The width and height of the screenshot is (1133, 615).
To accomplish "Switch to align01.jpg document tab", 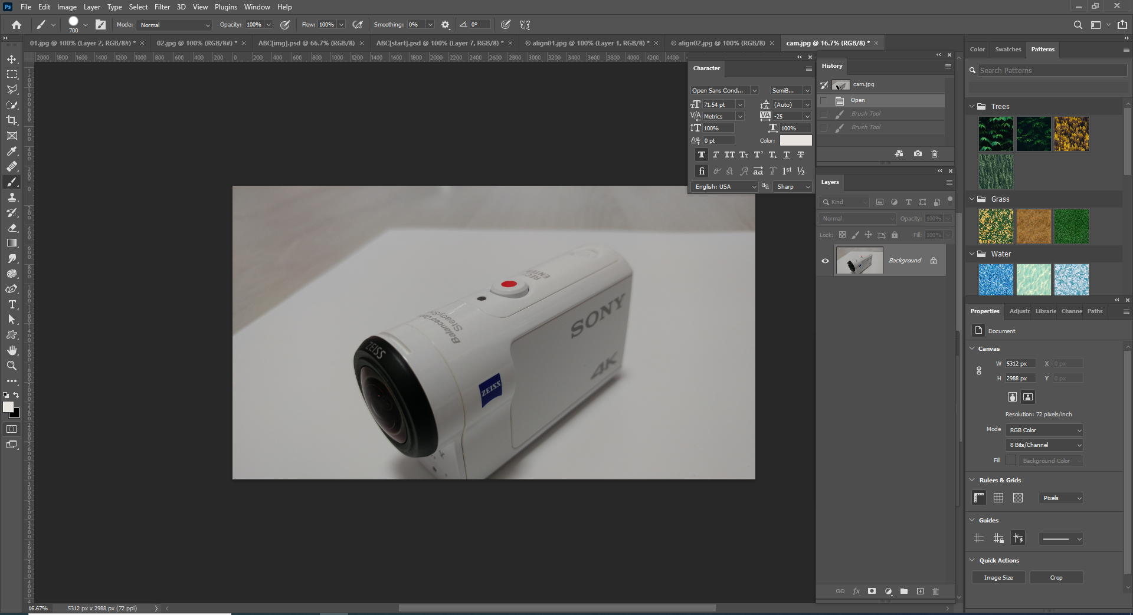I will (x=587, y=43).
